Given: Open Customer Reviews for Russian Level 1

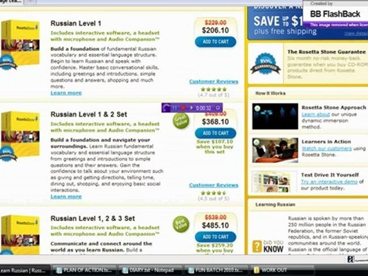Looking at the screenshot, I should tap(214, 82).
